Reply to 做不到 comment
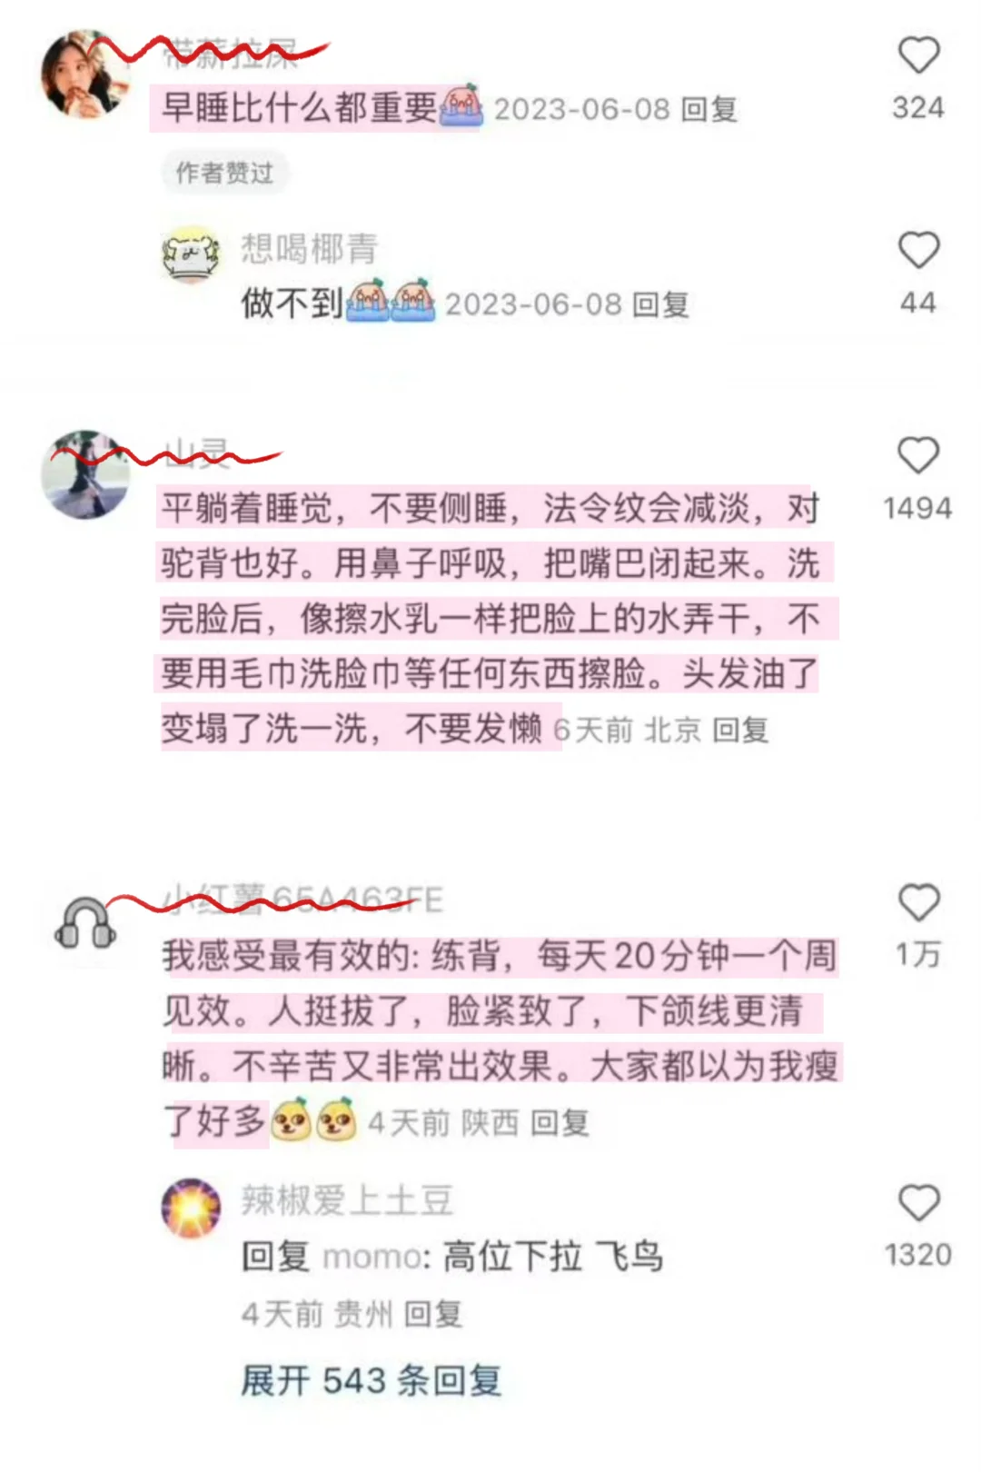This screenshot has height=1472, width=981. click(660, 304)
